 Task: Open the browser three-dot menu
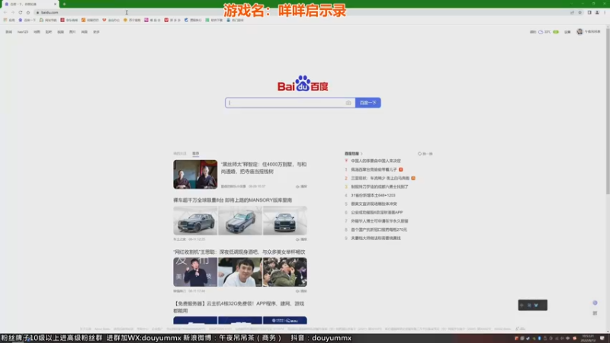(605, 12)
